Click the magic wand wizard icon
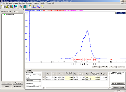126x92 pixels. tap(43, 7)
